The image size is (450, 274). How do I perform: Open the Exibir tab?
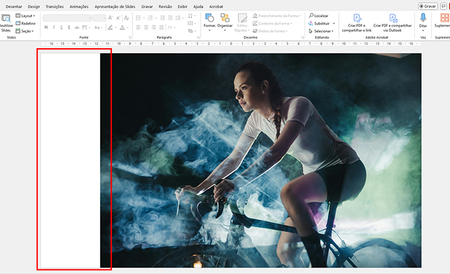(x=183, y=6)
